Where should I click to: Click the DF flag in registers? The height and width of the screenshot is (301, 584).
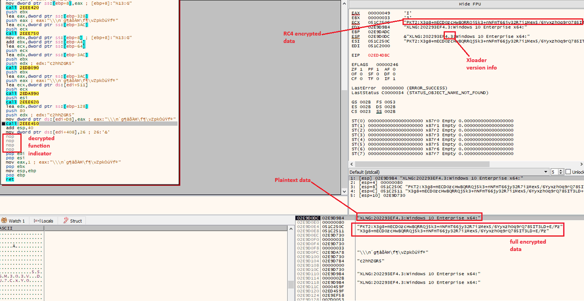(x=391, y=74)
